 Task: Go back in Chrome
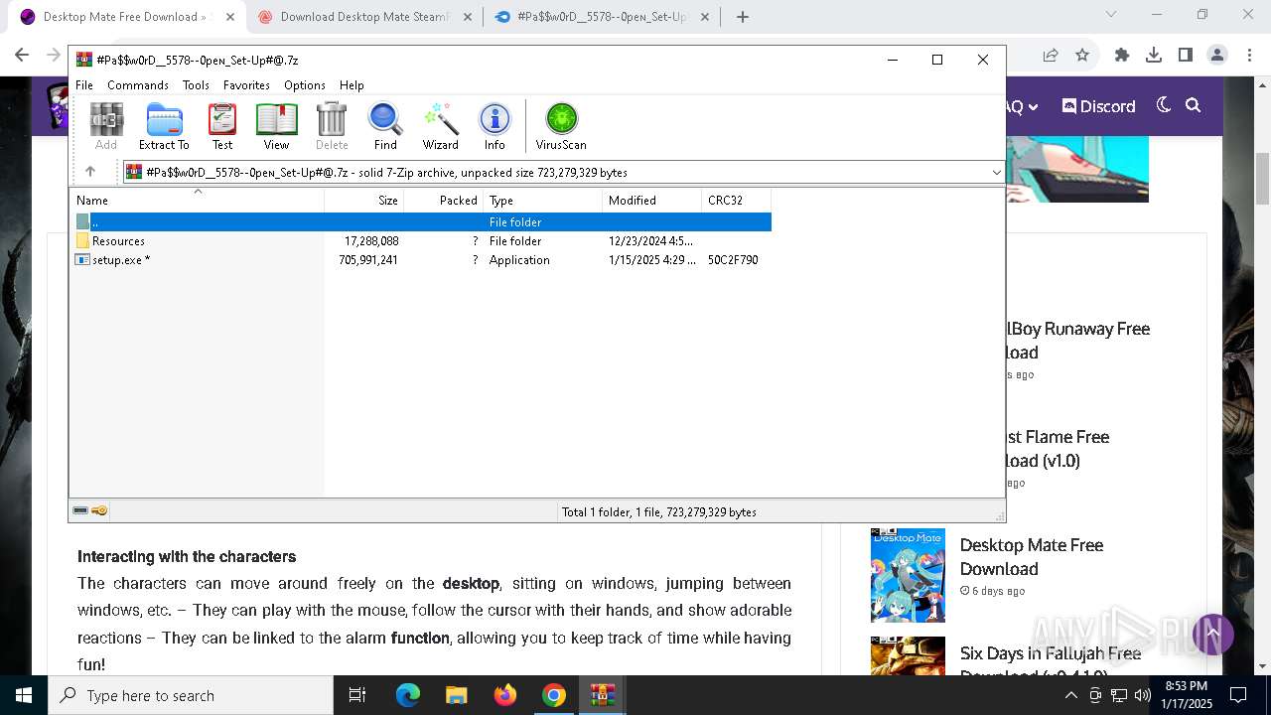click(22, 56)
